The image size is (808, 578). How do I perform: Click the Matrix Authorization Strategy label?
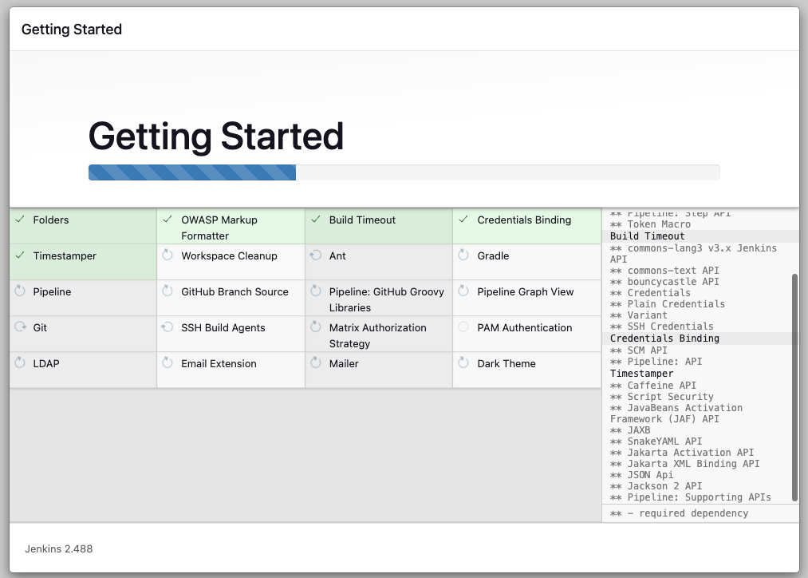pyautogui.click(x=378, y=335)
